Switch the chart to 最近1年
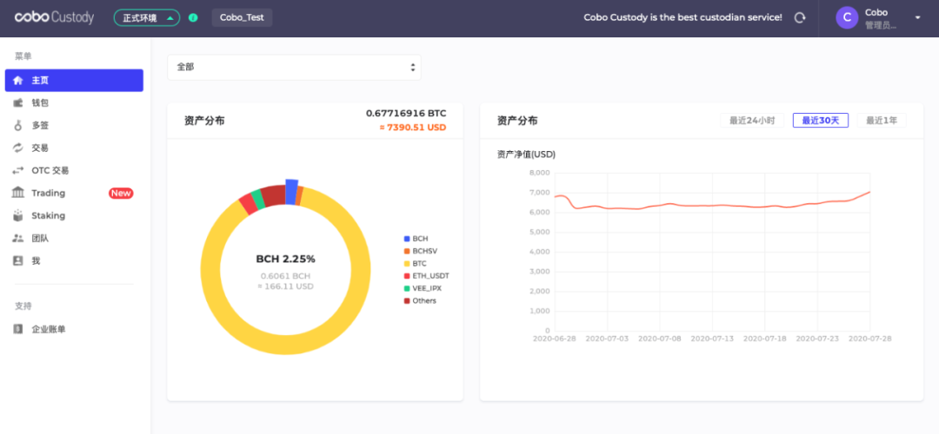This screenshot has width=939, height=434. tap(882, 121)
